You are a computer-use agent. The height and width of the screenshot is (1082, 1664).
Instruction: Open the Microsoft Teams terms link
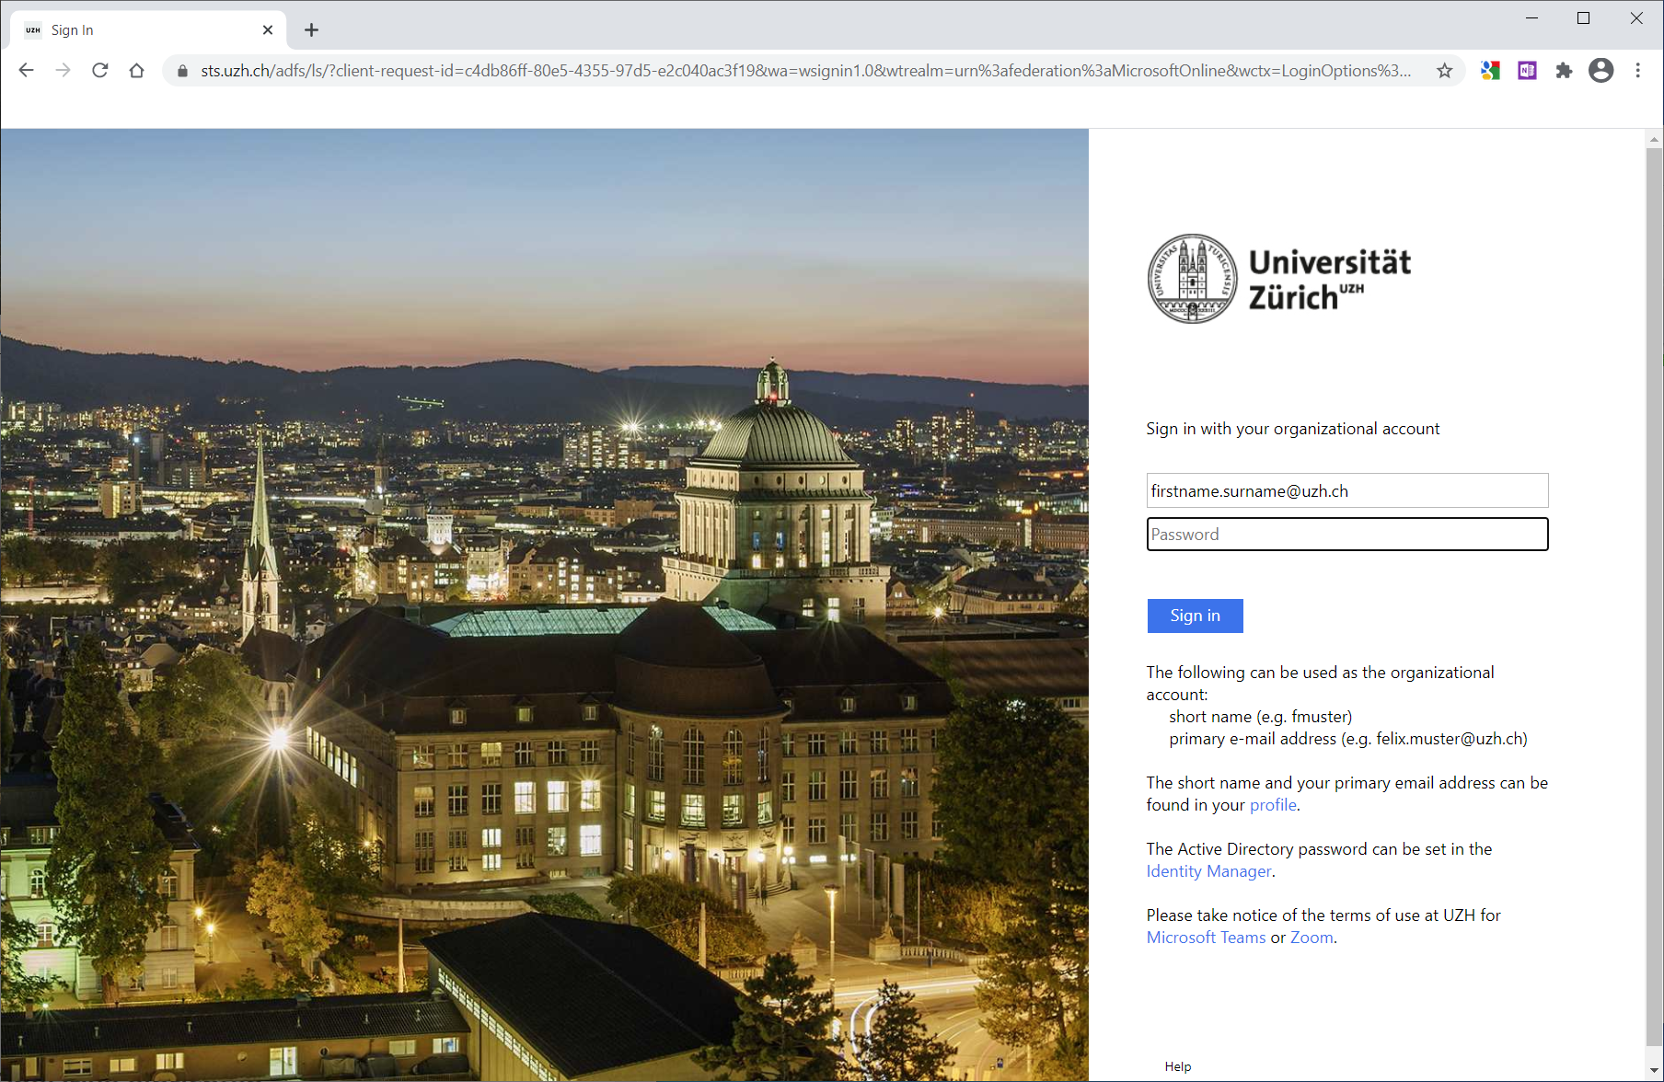coord(1206,938)
